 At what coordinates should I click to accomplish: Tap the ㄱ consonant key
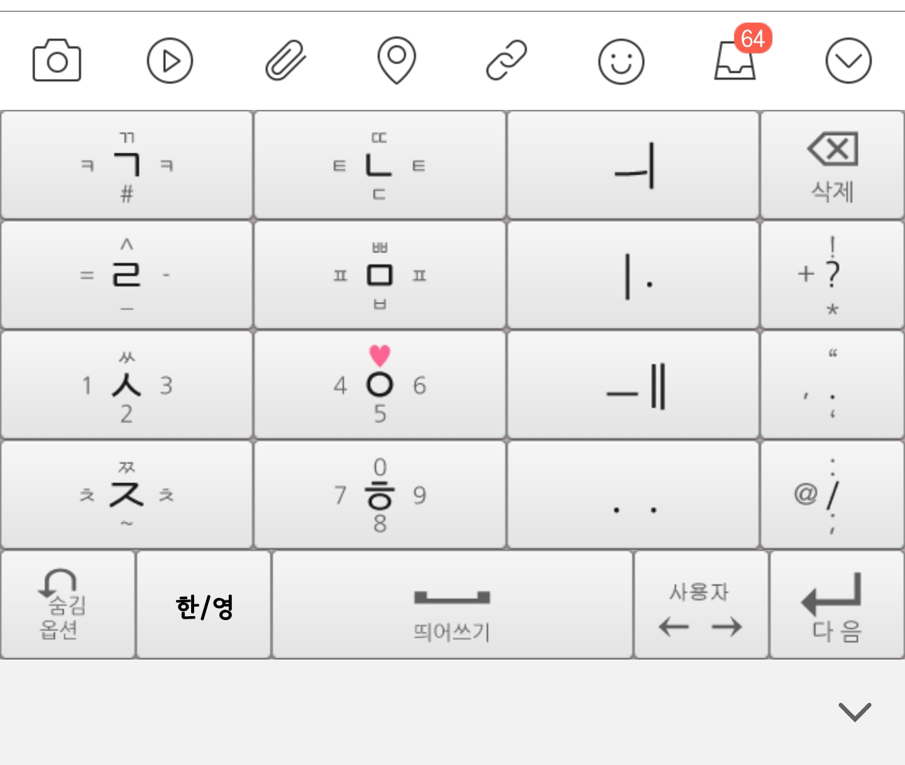coord(126,165)
